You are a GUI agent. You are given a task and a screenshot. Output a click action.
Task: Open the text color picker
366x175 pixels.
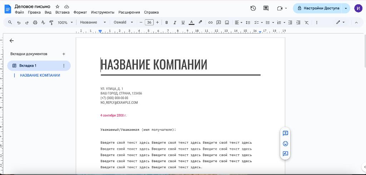coord(192,22)
